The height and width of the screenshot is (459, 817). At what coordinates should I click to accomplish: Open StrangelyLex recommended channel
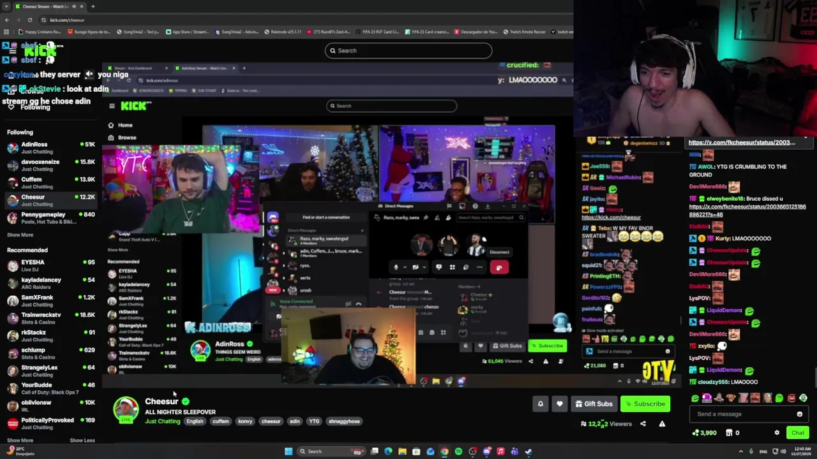(x=51, y=371)
